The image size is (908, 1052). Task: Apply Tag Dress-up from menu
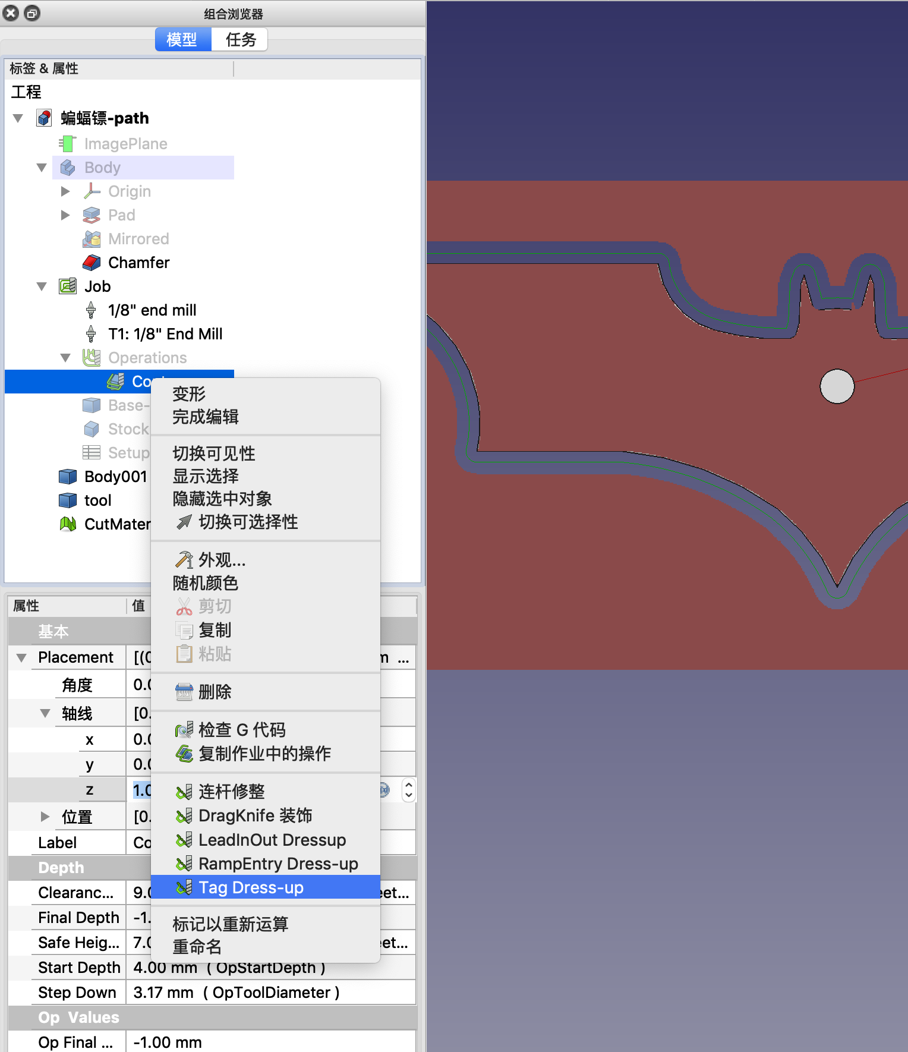266,887
